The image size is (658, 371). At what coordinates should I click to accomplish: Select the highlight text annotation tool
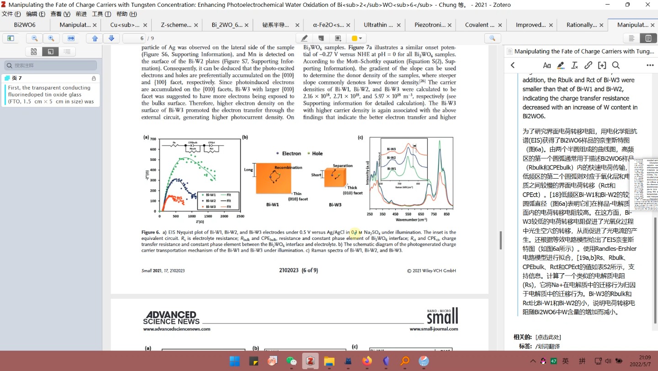click(304, 38)
